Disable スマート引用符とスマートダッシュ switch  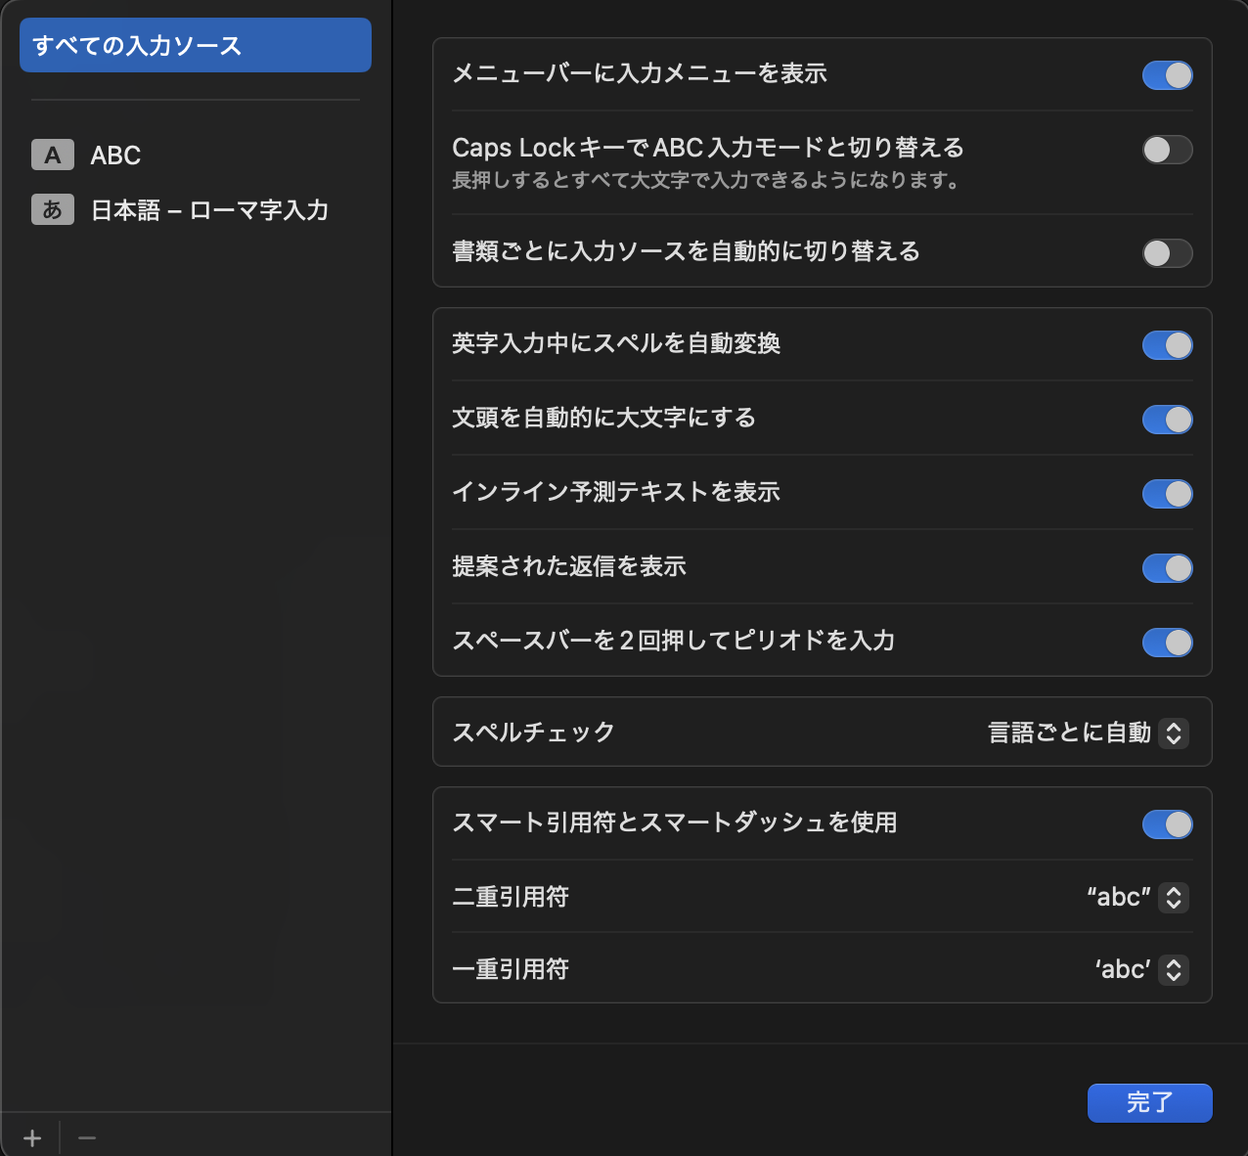point(1167,824)
